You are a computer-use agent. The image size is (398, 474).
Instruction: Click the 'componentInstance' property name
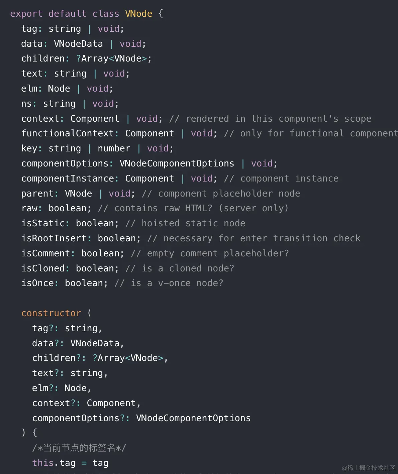pyautogui.click(x=67, y=179)
